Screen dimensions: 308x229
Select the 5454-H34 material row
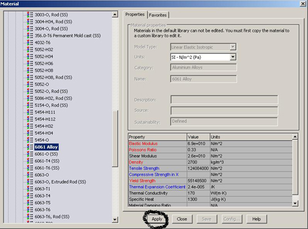(44, 133)
